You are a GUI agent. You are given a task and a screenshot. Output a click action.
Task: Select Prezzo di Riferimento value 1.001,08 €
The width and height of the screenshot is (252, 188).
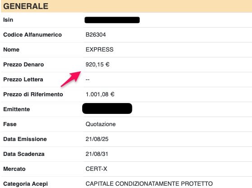100,94
